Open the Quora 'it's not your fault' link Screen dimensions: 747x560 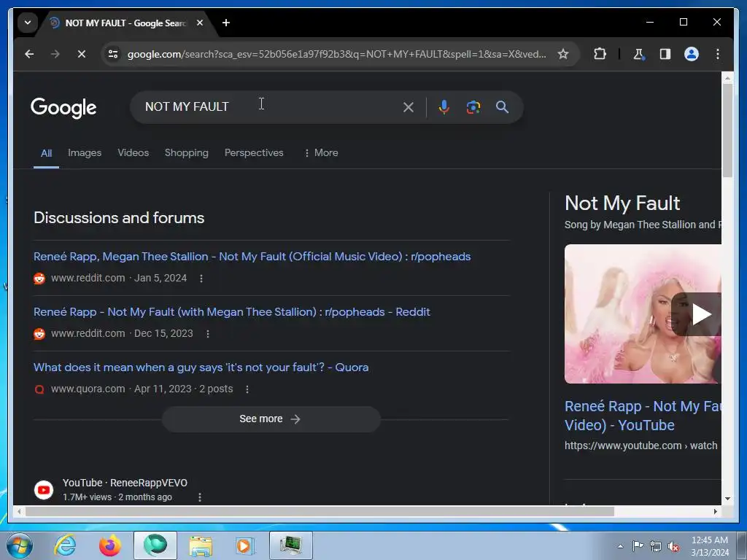click(x=201, y=367)
